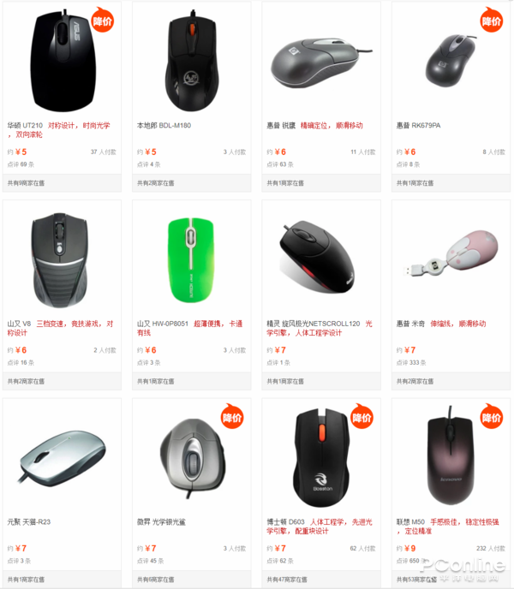Screen dimensions: 514x589
Task: Open the 联想 M50 product title link
Action: click(x=410, y=522)
